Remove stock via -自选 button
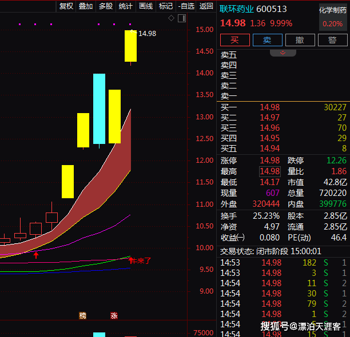Image resolution: width=350 pixels, height=337 pixels. coord(186,6)
